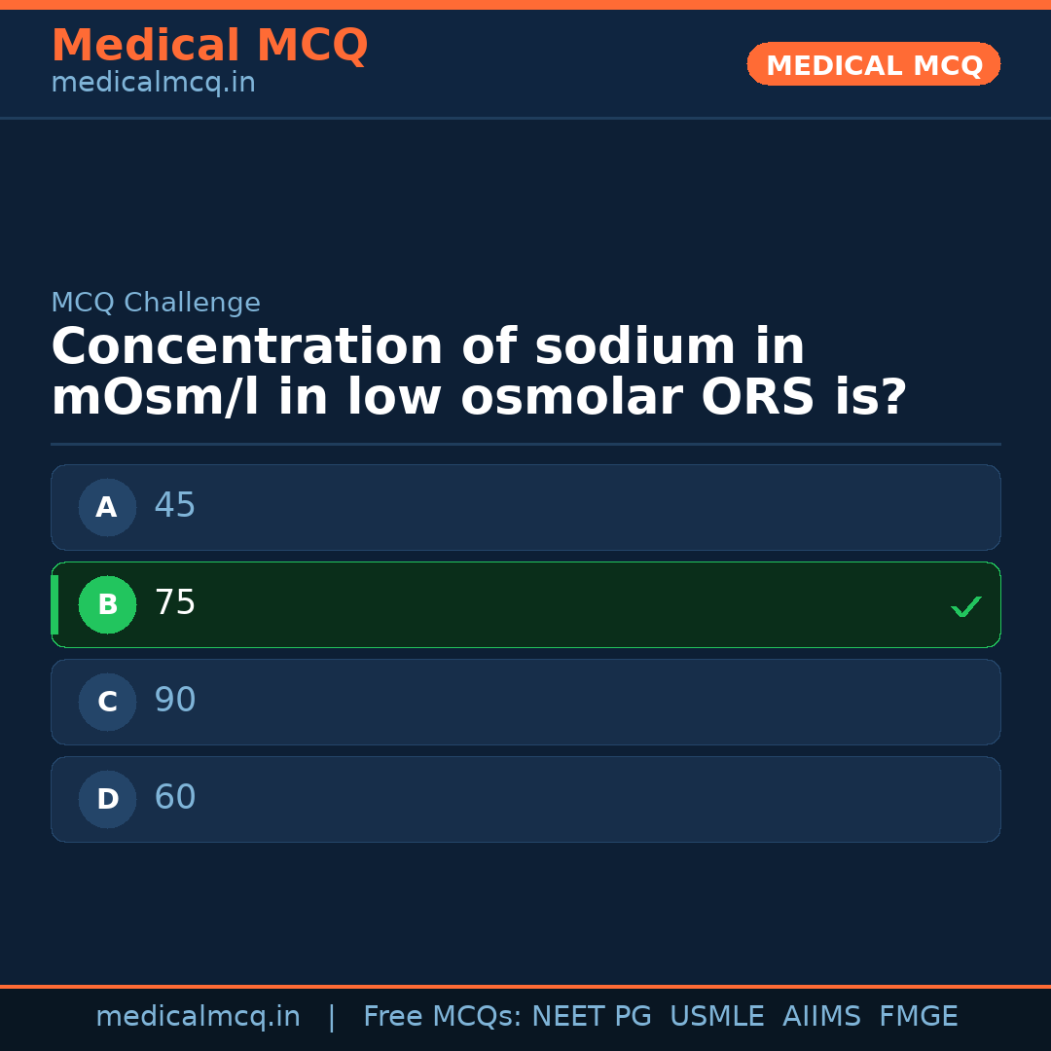Click the green left bar beside option B

54,604
